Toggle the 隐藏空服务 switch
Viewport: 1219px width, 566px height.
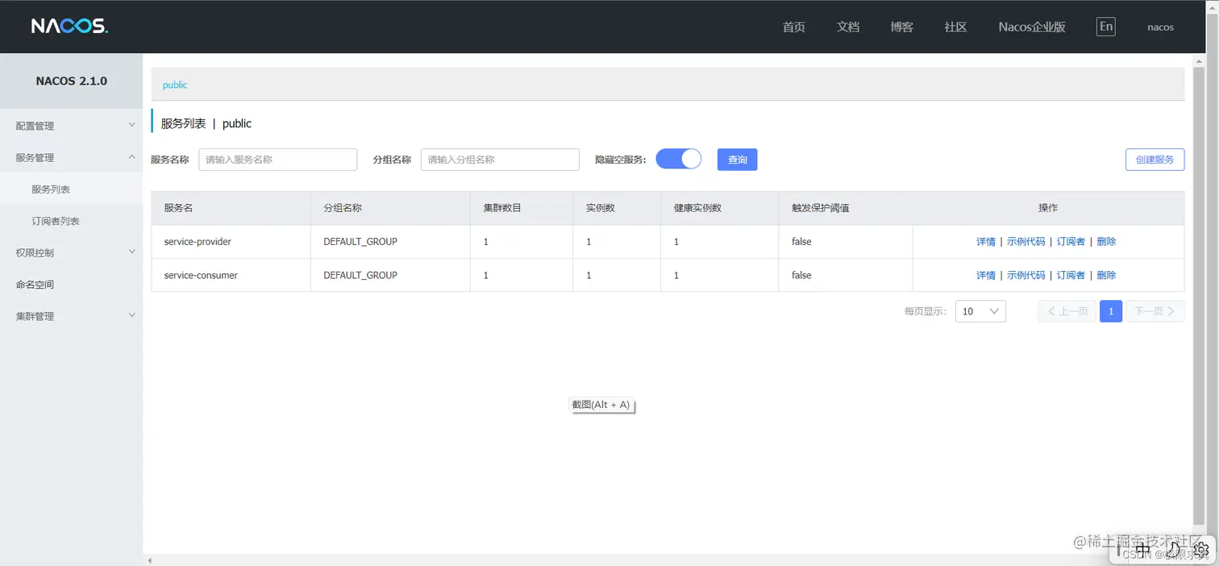(679, 159)
